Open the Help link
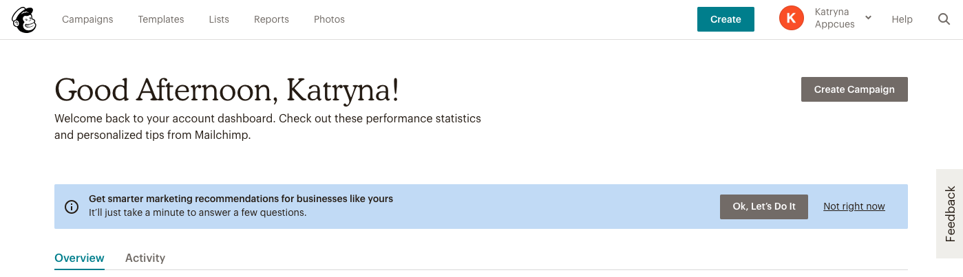This screenshot has width=963, height=277. (902, 19)
